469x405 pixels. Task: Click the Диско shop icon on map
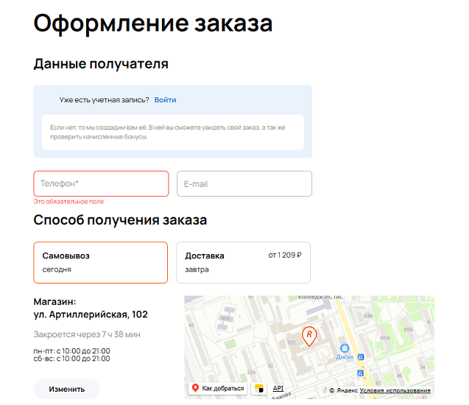345,348
